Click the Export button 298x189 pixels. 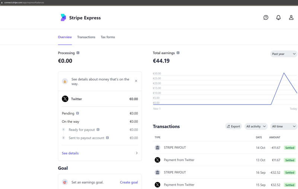click(x=234, y=126)
